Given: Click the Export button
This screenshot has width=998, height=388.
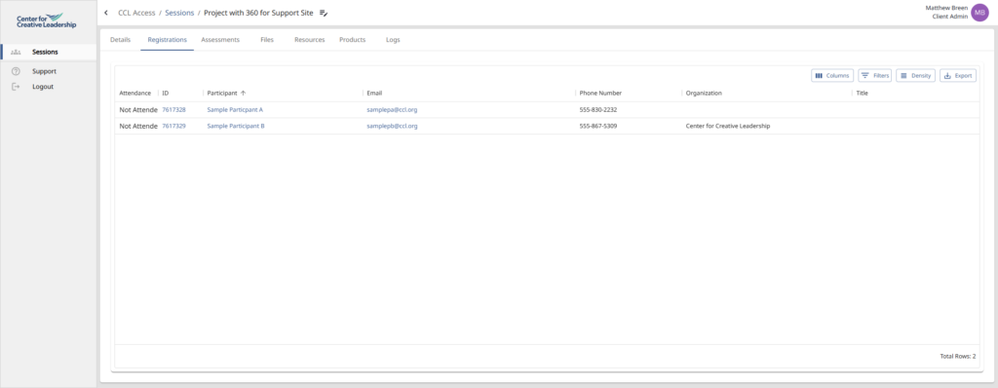Looking at the screenshot, I should pos(958,76).
